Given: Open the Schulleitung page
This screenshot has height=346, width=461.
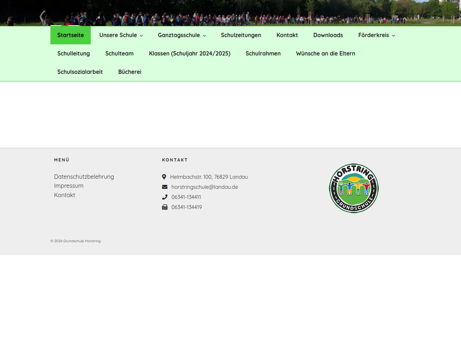Looking at the screenshot, I should coord(73,54).
